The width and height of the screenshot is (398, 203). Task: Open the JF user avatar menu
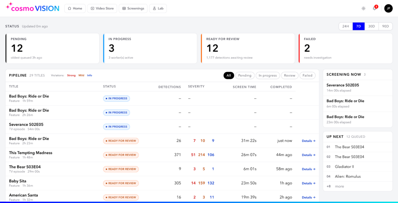point(388,9)
